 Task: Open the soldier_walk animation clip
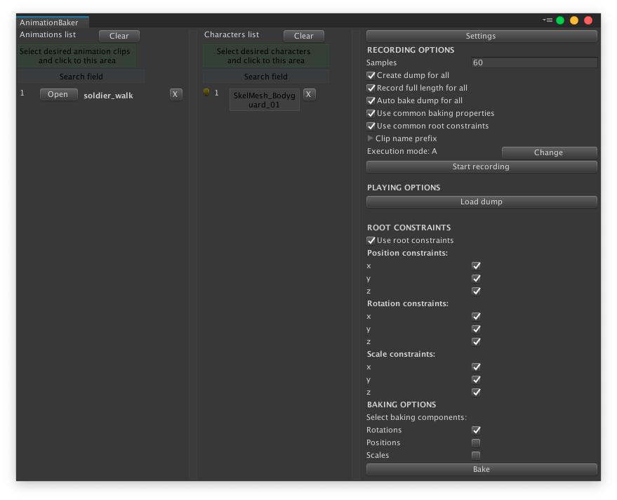click(58, 94)
